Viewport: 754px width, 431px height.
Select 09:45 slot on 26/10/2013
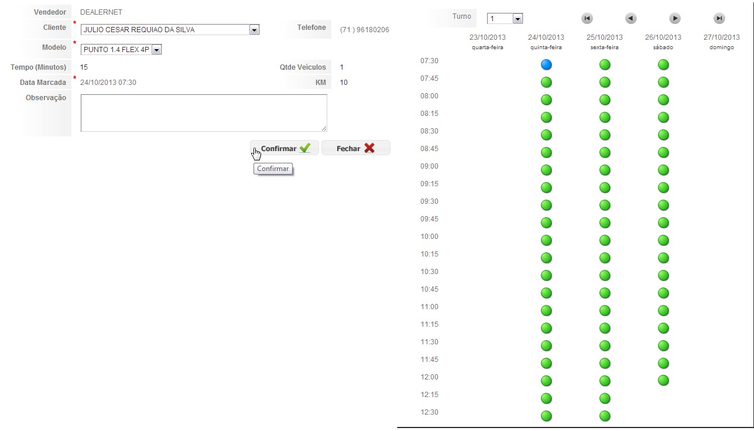click(x=663, y=223)
